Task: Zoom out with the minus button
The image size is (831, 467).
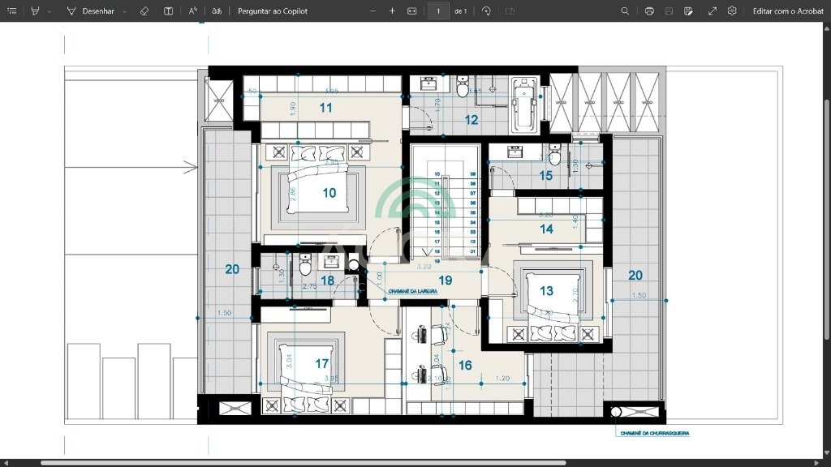Action: tap(372, 11)
